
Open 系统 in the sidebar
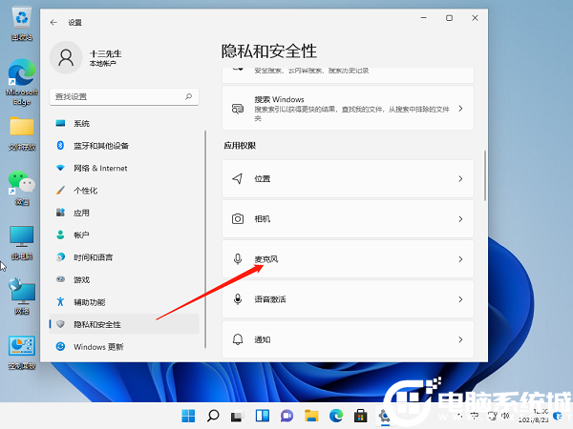pos(124,123)
